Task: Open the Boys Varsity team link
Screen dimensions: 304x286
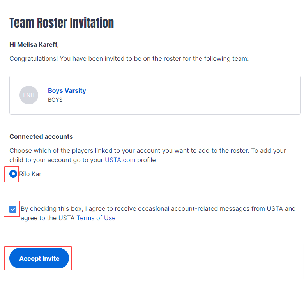Action: click(67, 90)
